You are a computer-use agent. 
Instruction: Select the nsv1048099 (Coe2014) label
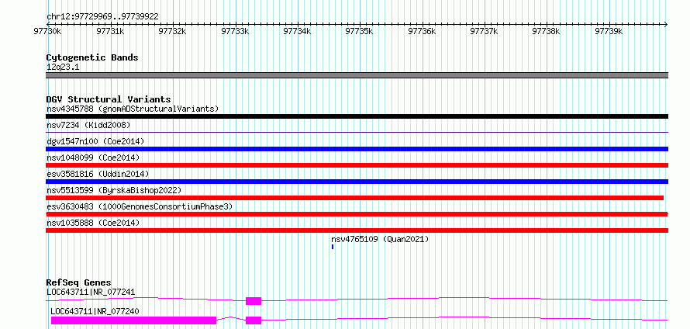[93, 158]
